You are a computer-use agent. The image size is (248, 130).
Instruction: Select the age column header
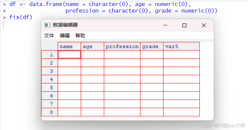[x=92, y=46]
